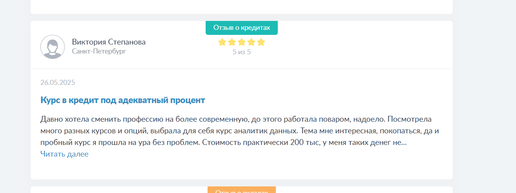This screenshot has height=193, width=516.
Task: Select the first rating star
Action: tap(222, 42)
